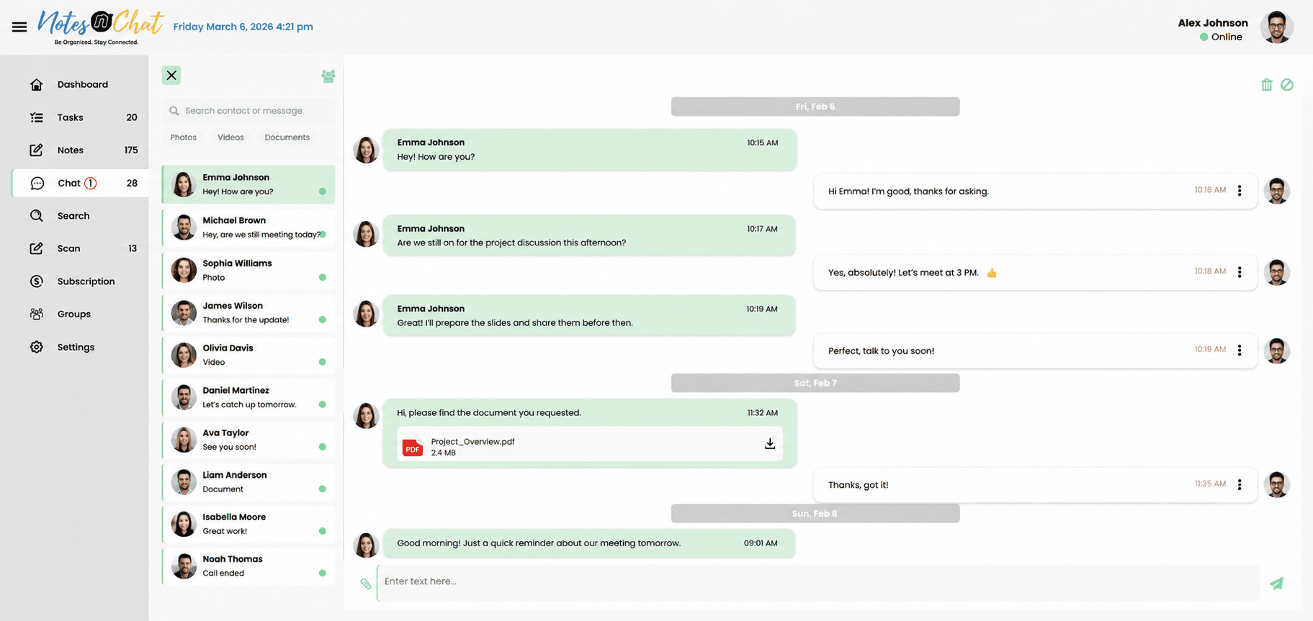
Task: Open Daniel Martinez conversation
Action: point(248,397)
